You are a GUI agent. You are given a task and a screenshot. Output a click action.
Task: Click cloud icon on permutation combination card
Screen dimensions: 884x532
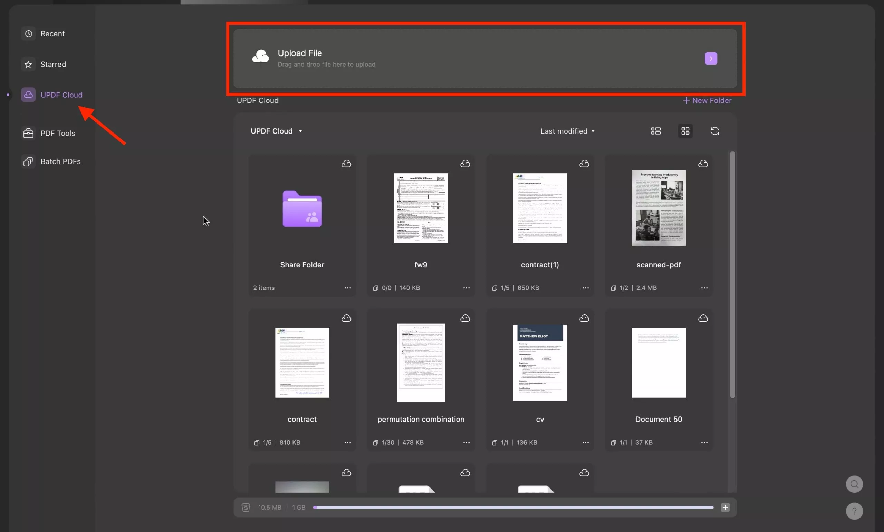pos(465,318)
